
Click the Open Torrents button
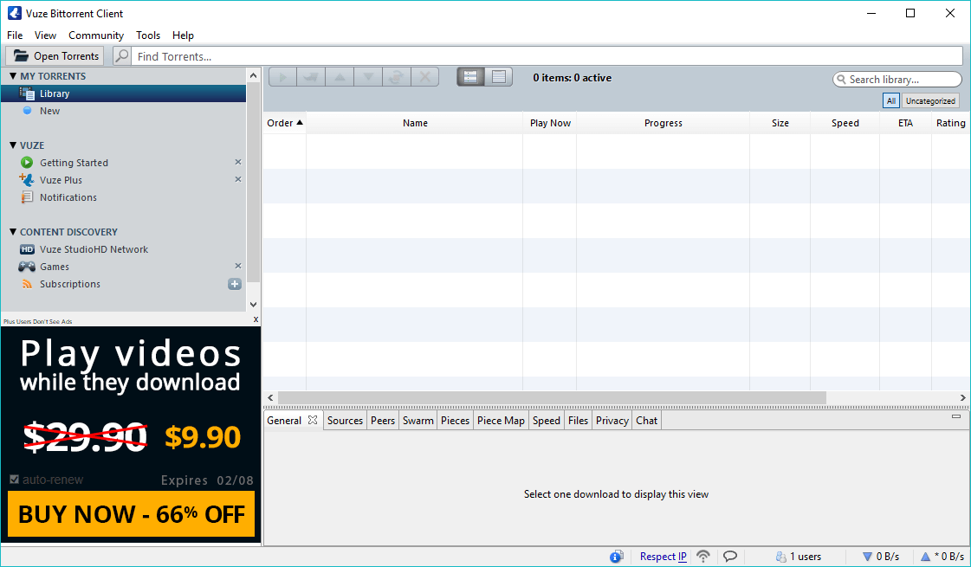(56, 56)
